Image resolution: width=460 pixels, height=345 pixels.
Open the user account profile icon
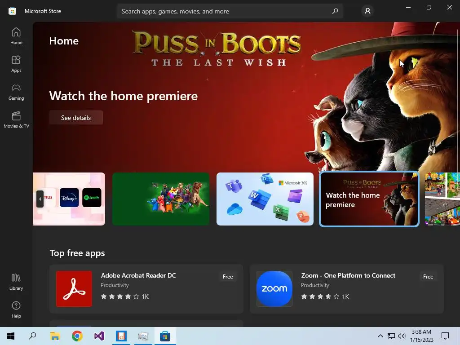click(x=367, y=11)
